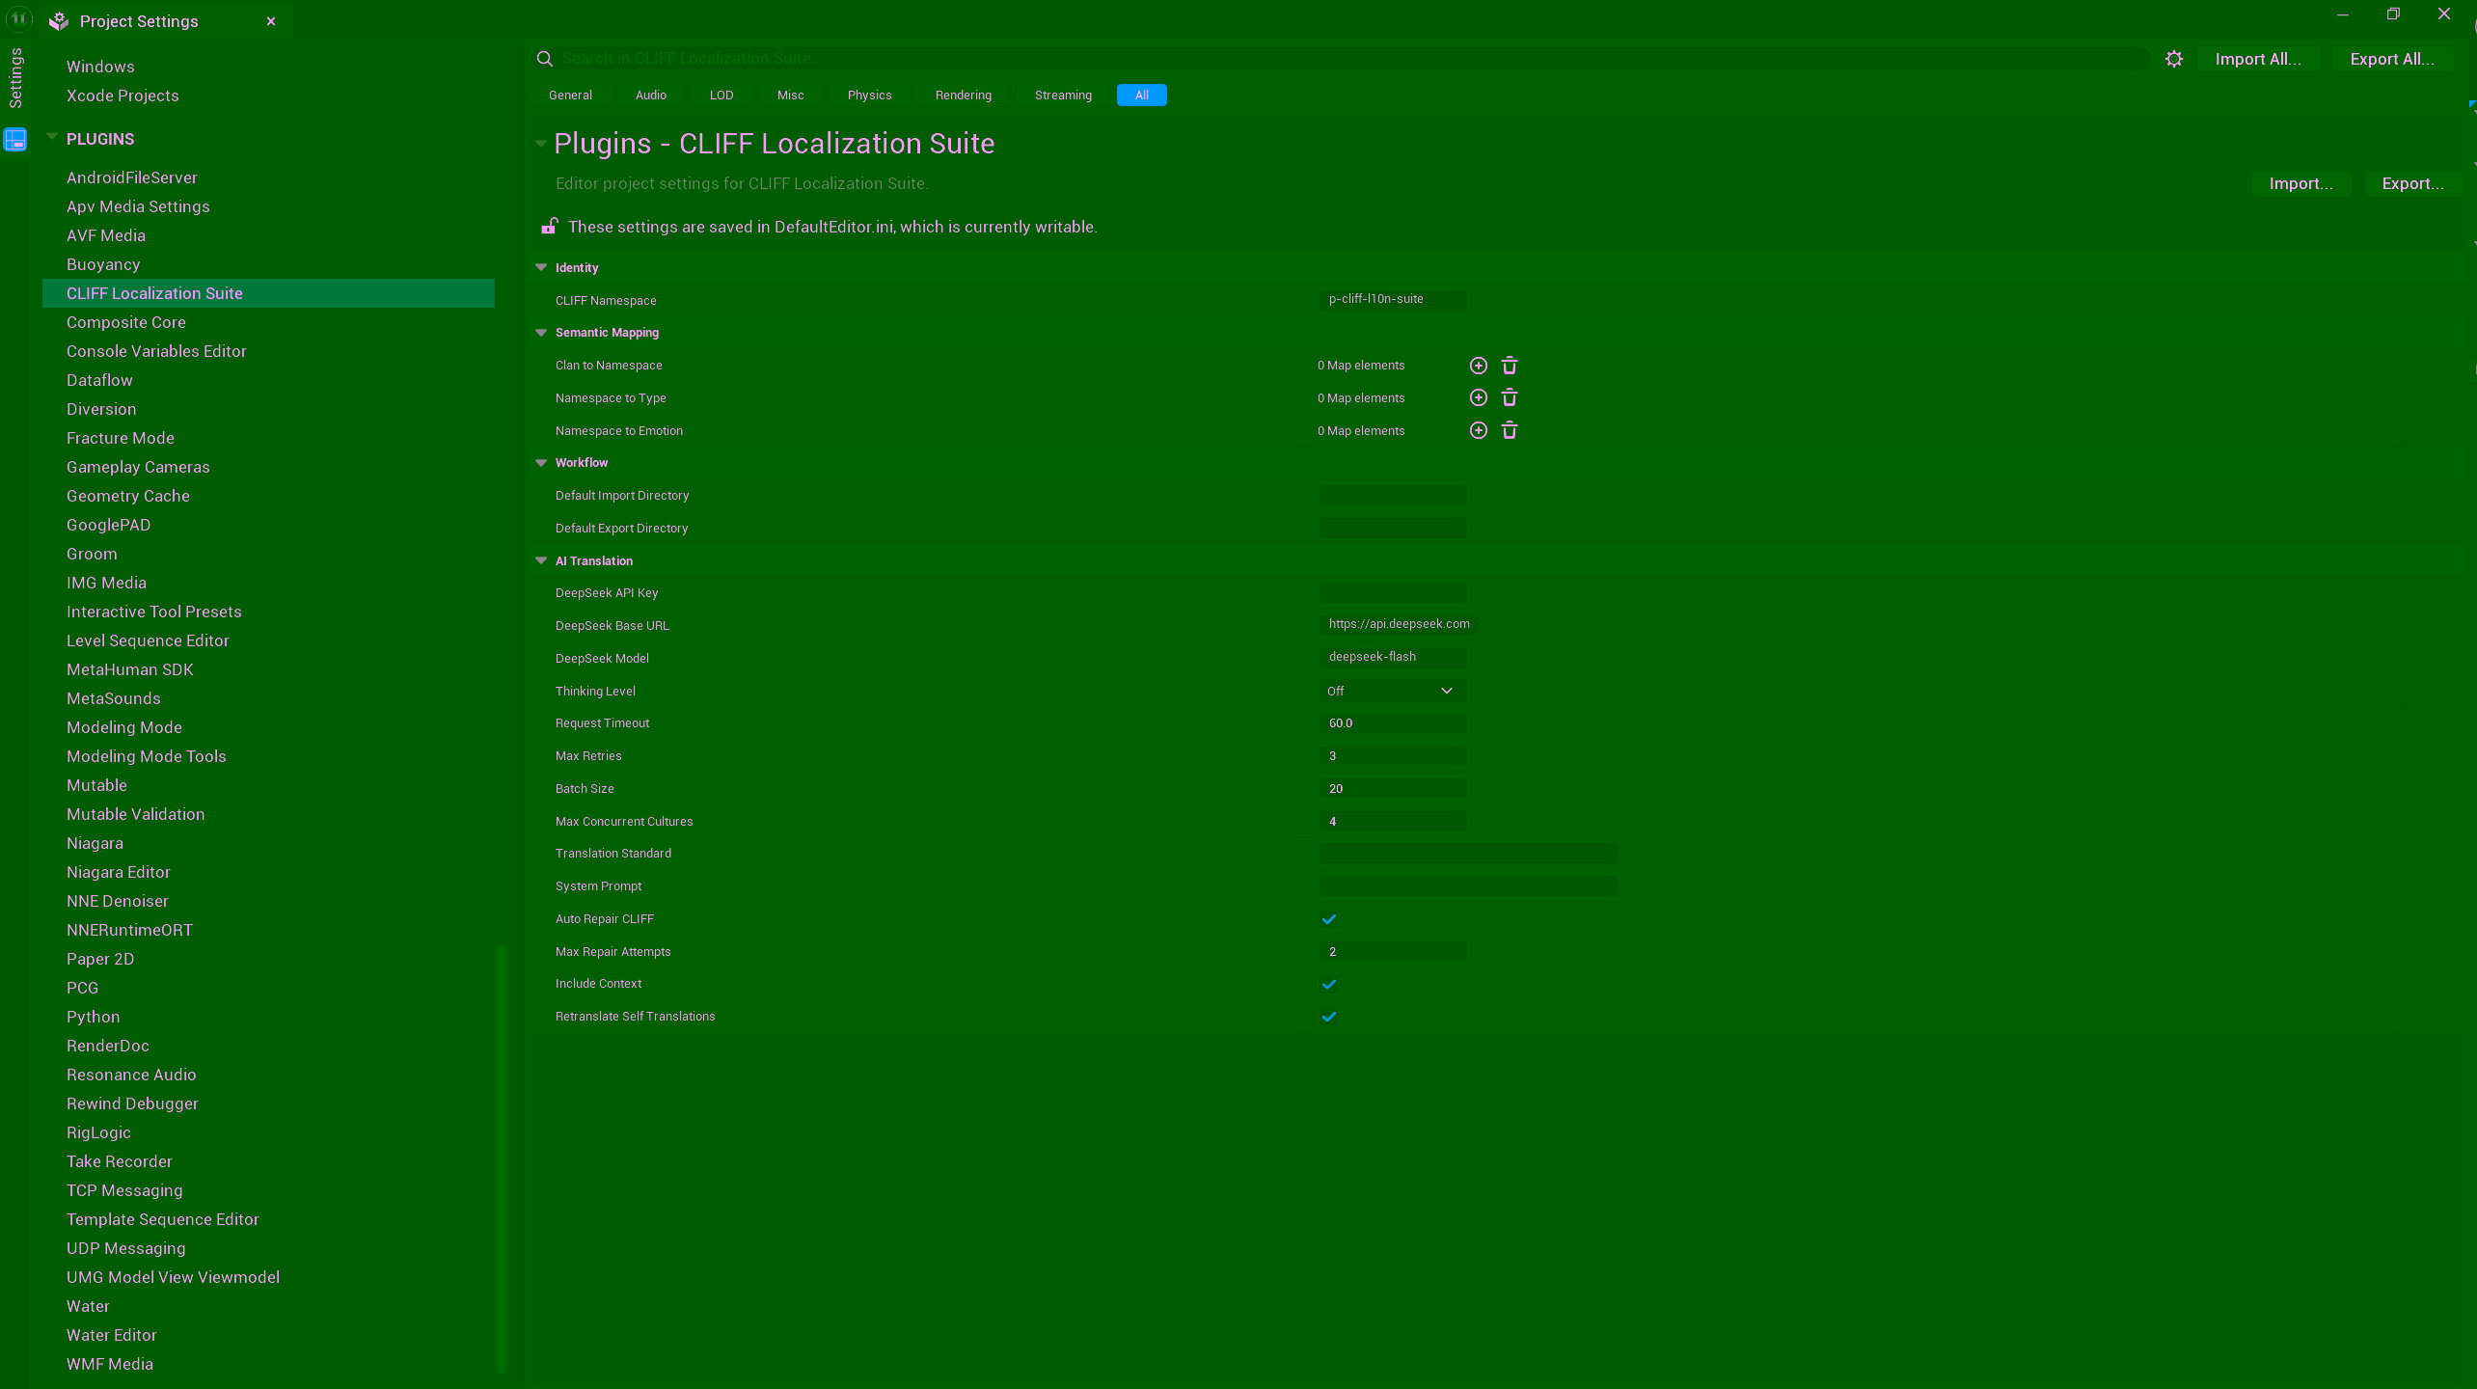
Task: Empty the Namespace to Emotion map
Action: (x=1510, y=430)
